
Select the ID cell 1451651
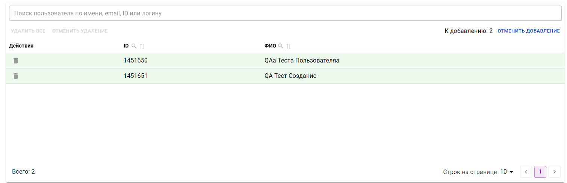coord(135,76)
